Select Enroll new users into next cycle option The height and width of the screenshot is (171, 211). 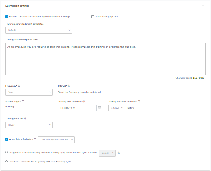(6, 162)
